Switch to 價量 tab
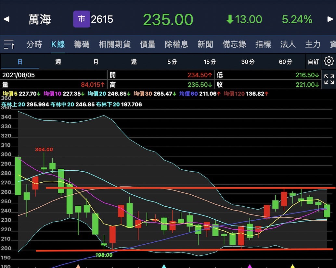Viewport: 336px width, 268px height. (148, 44)
